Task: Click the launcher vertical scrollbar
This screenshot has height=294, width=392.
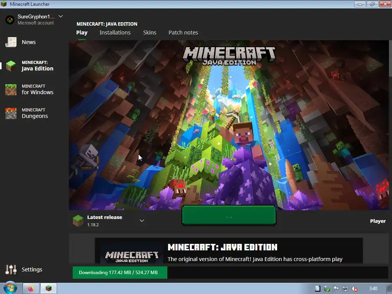Action: pyautogui.click(x=390, y=59)
